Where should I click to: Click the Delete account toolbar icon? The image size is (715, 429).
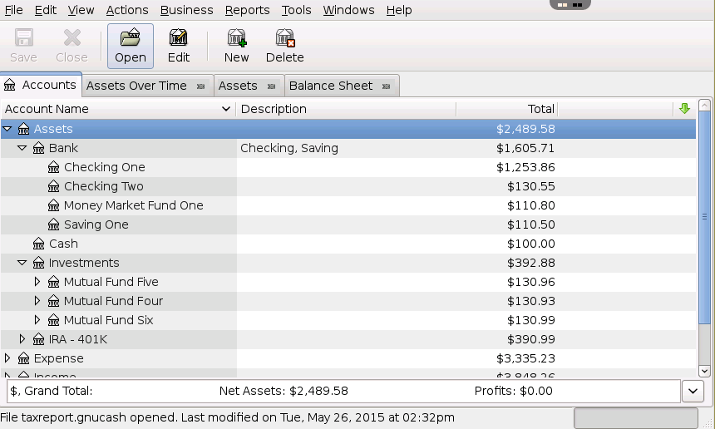point(284,38)
